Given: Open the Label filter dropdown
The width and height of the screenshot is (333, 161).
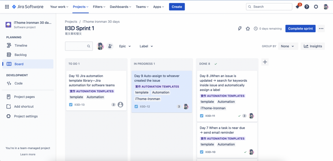Looking at the screenshot, I should pyautogui.click(x=146, y=46).
